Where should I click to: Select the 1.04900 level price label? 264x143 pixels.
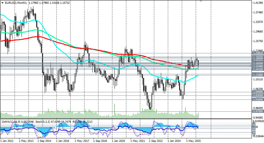click(258, 92)
